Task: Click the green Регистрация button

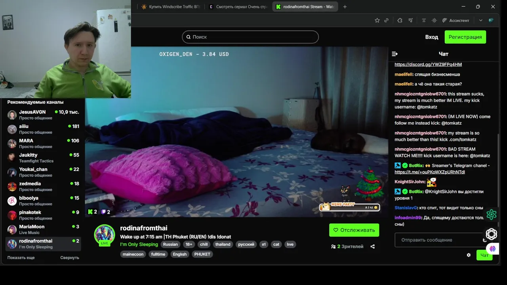Action: (465, 37)
